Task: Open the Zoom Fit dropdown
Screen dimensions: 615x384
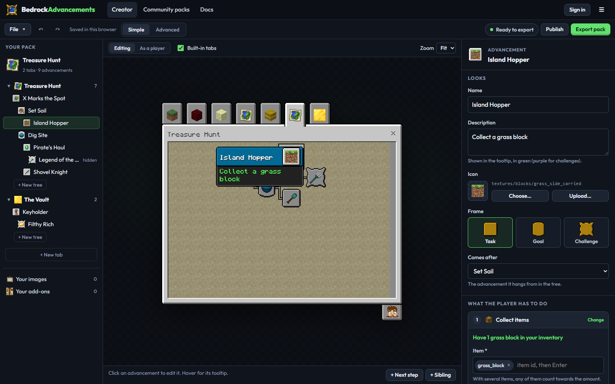Action: (x=446, y=48)
